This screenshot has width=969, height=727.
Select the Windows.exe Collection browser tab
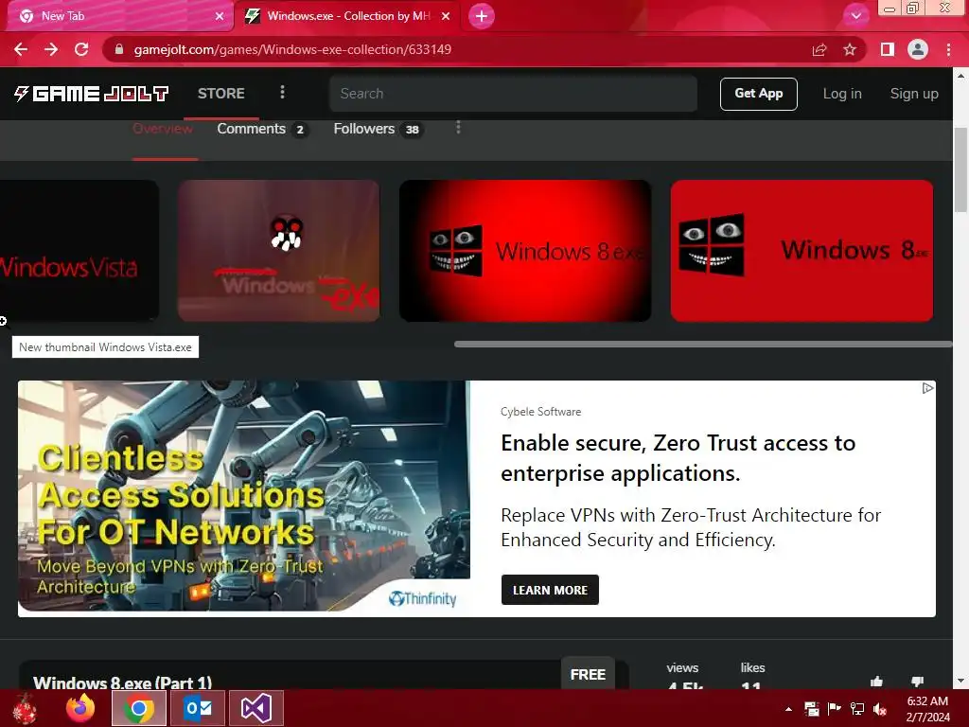click(347, 16)
